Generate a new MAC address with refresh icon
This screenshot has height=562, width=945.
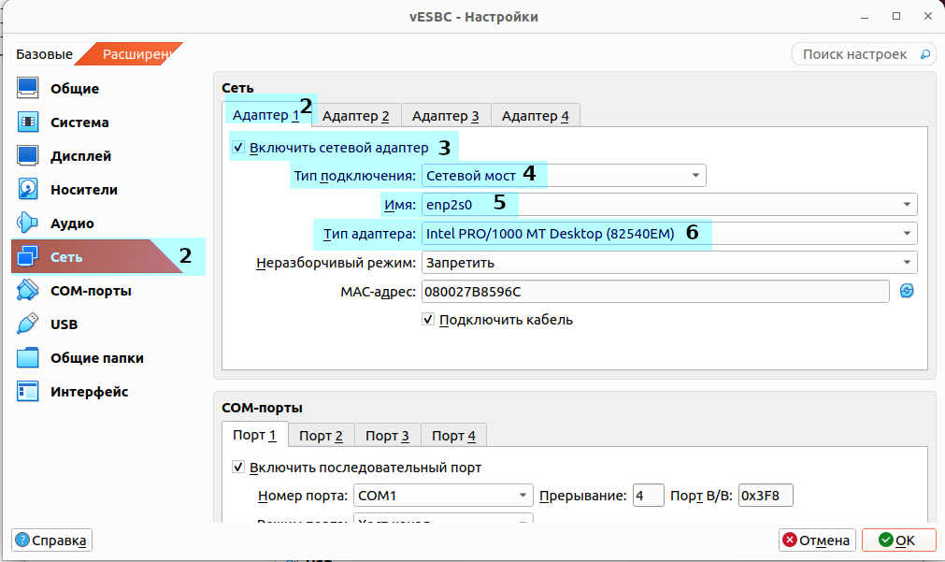point(906,292)
